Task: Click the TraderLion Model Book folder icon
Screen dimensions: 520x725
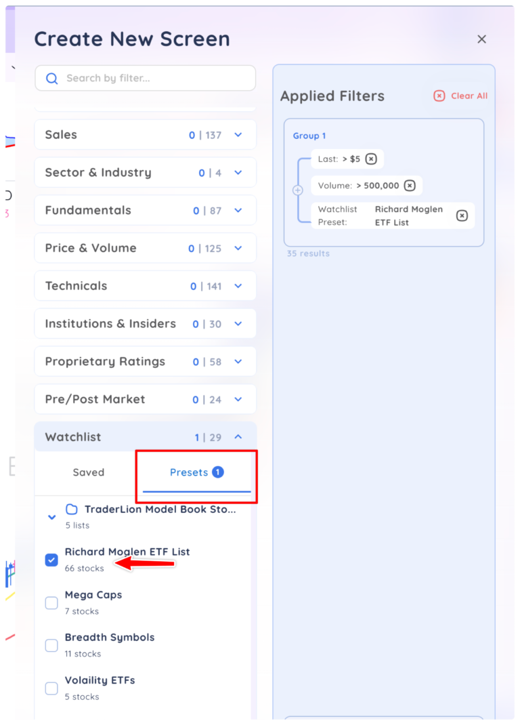Action: (x=72, y=510)
